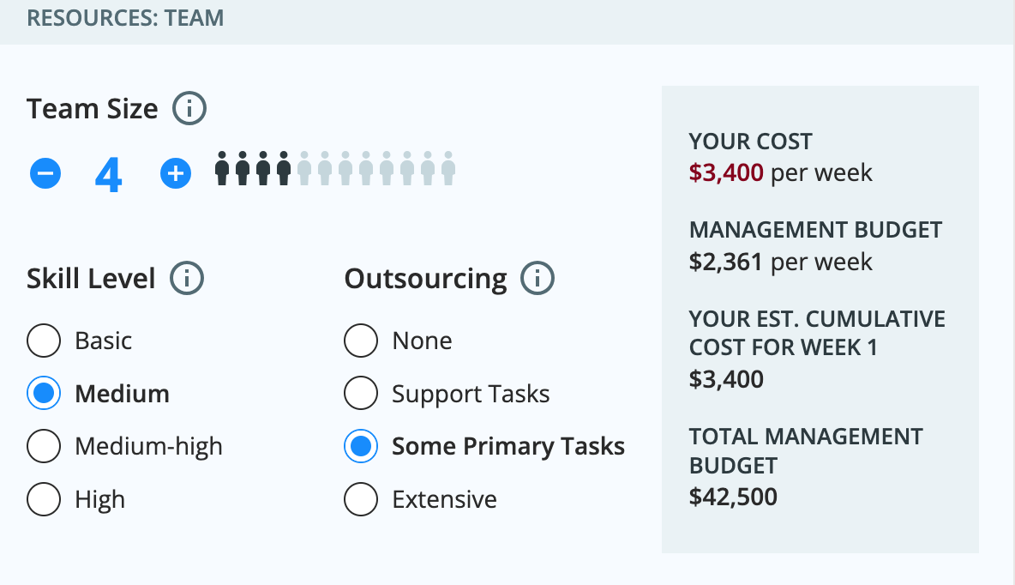Click the Some Primary Tasks option
The image size is (1015, 585).
tap(361, 446)
